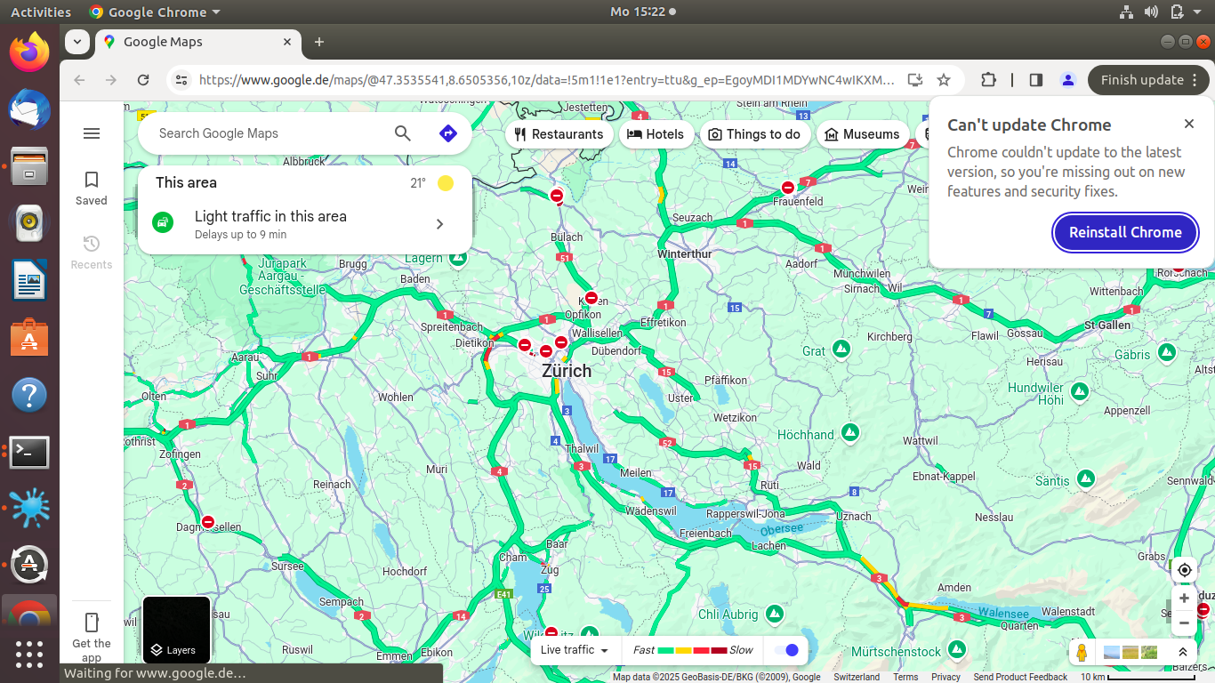1215x683 pixels.
Task: Install Google Maps app from address bar
Action: click(915, 80)
